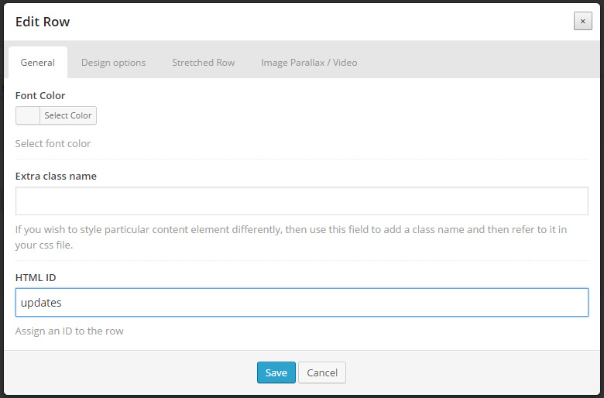Go to the Stretched Row tab
604x398 pixels.
click(x=204, y=63)
